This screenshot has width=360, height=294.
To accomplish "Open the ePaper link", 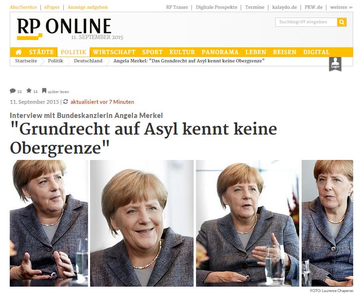I will tap(52, 7).
